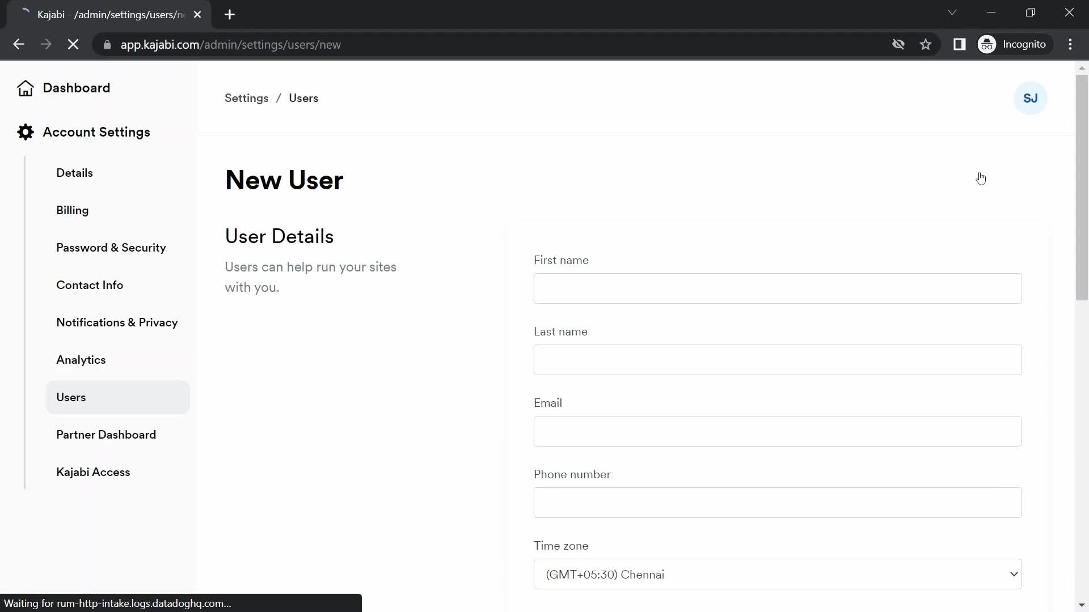This screenshot has width=1089, height=612.
Task: Click the Details sidebar menu item
Action: click(x=74, y=173)
